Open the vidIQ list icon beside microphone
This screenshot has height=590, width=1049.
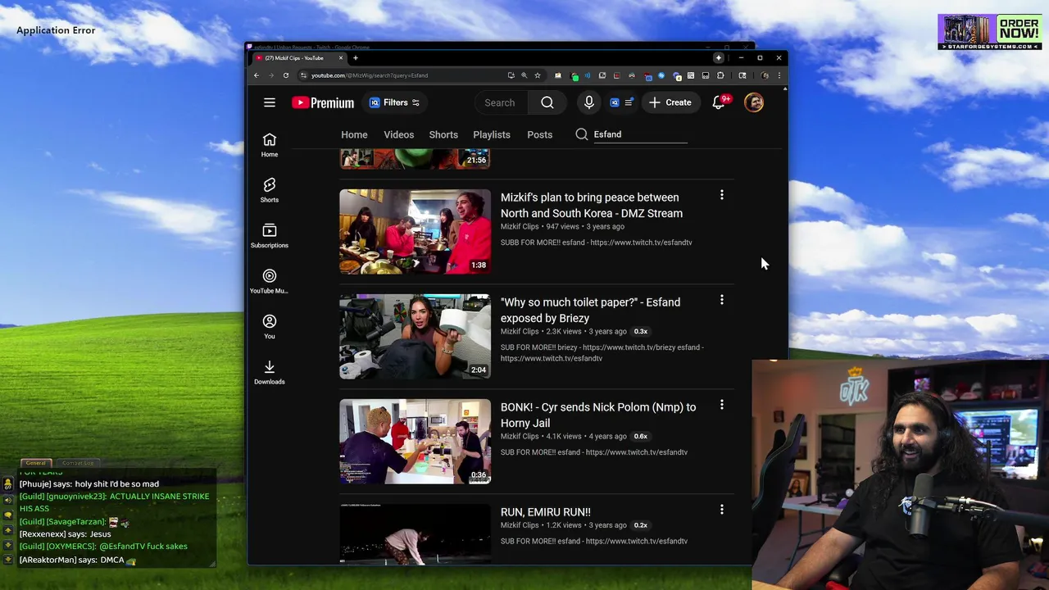pyautogui.click(x=629, y=102)
